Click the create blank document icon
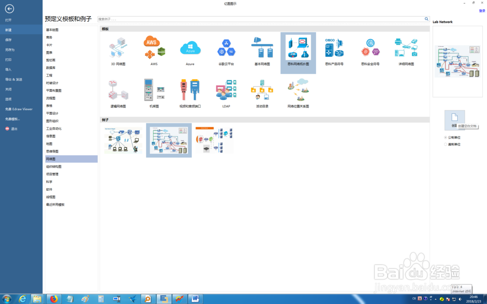Image resolution: width=487 pixels, height=304 pixels. [x=455, y=120]
